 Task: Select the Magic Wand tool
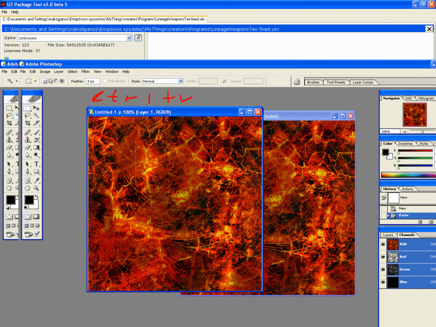click(x=37, y=115)
